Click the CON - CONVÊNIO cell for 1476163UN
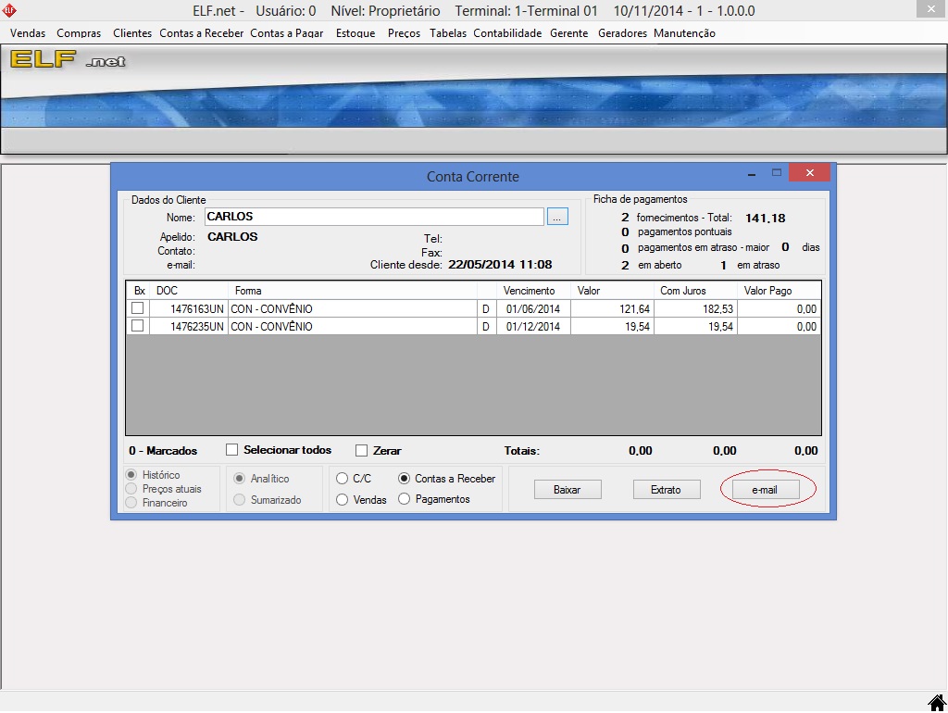This screenshot has height=713, width=948. pyautogui.click(x=353, y=309)
